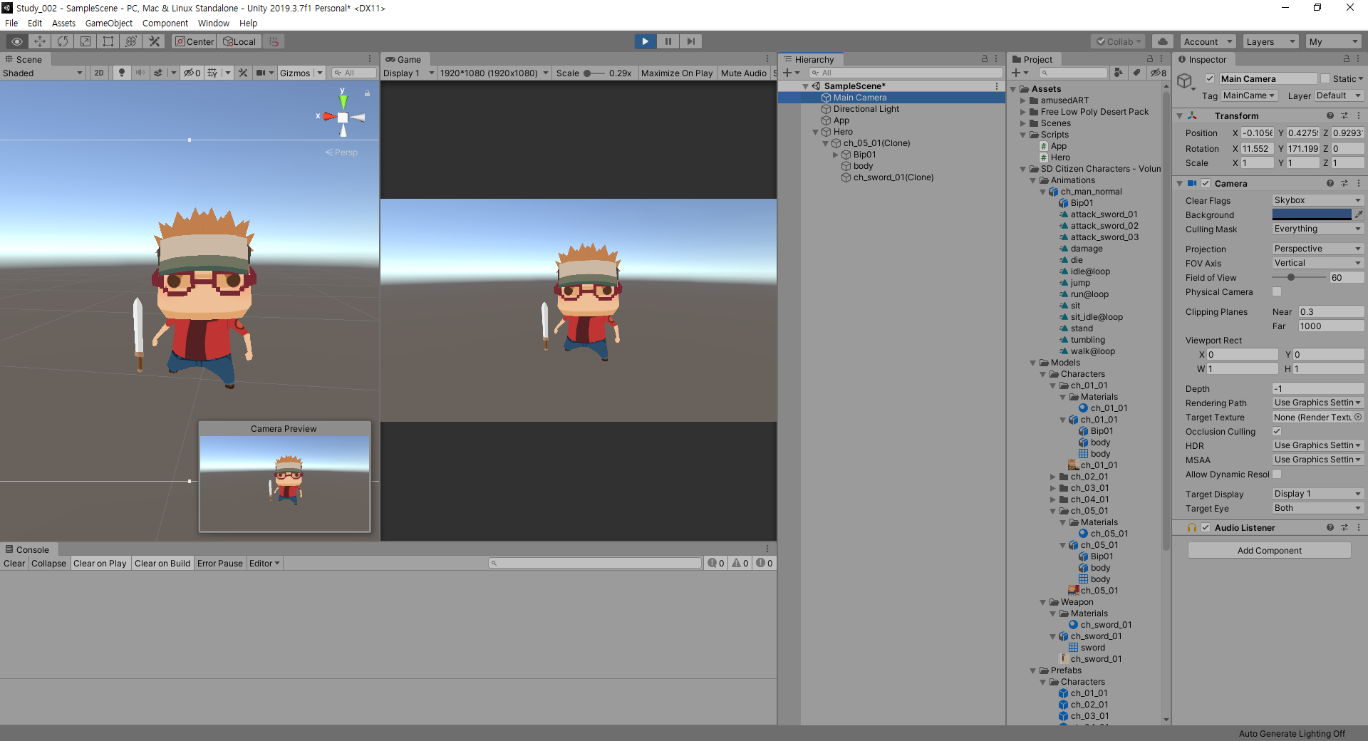Collapse the Hero object in Hierarchy
This screenshot has width=1368, height=741.
[816, 132]
